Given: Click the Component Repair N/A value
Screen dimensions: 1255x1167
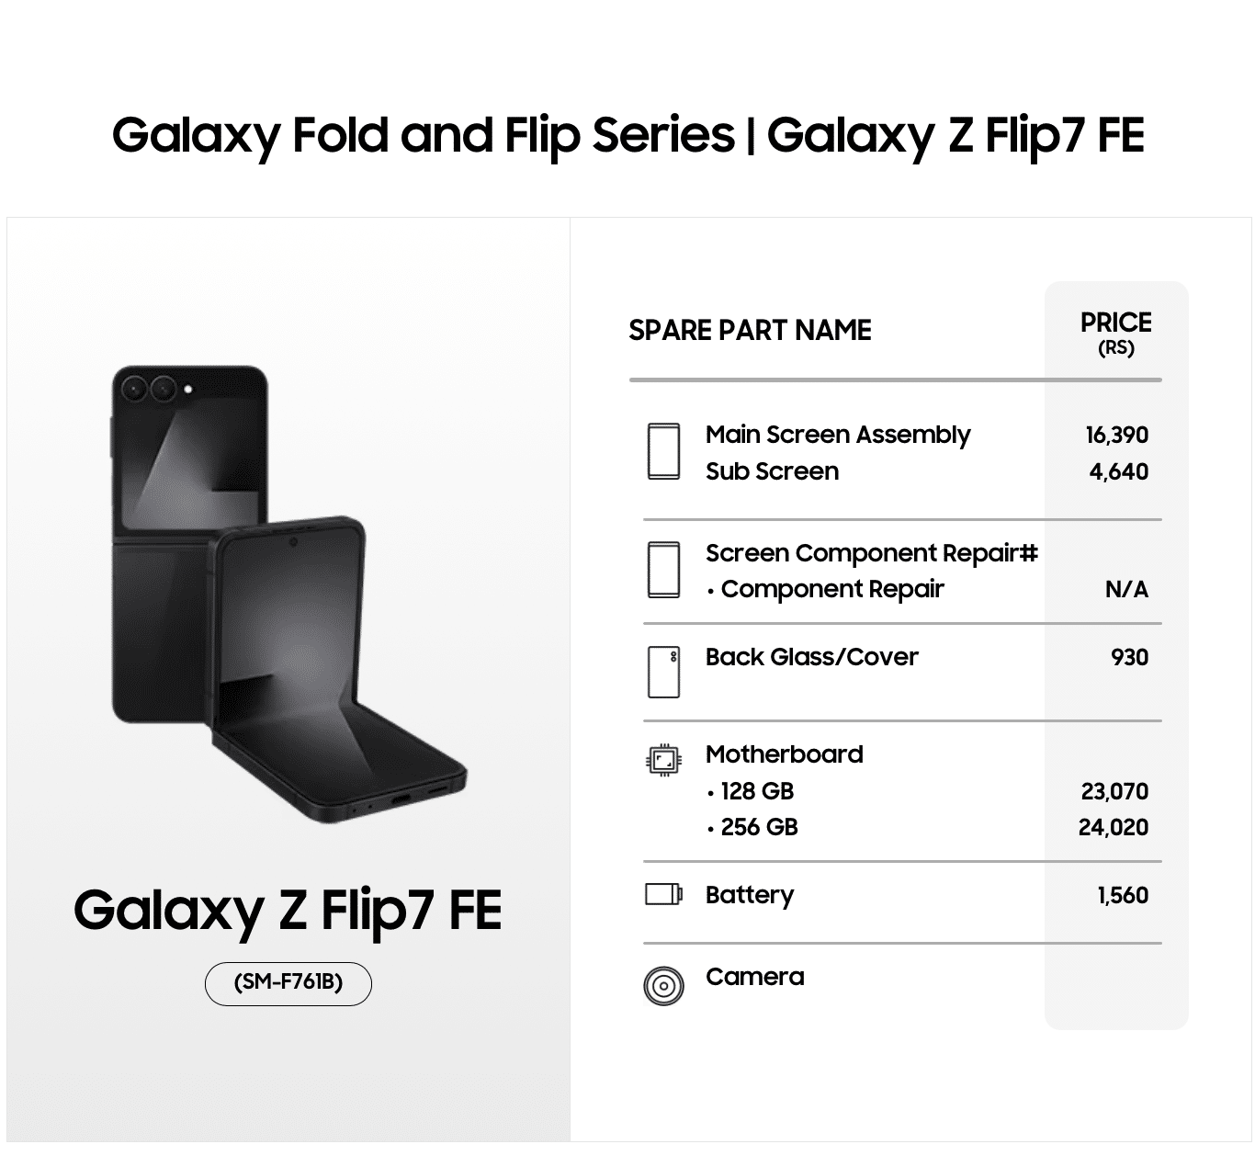Looking at the screenshot, I should [1126, 589].
